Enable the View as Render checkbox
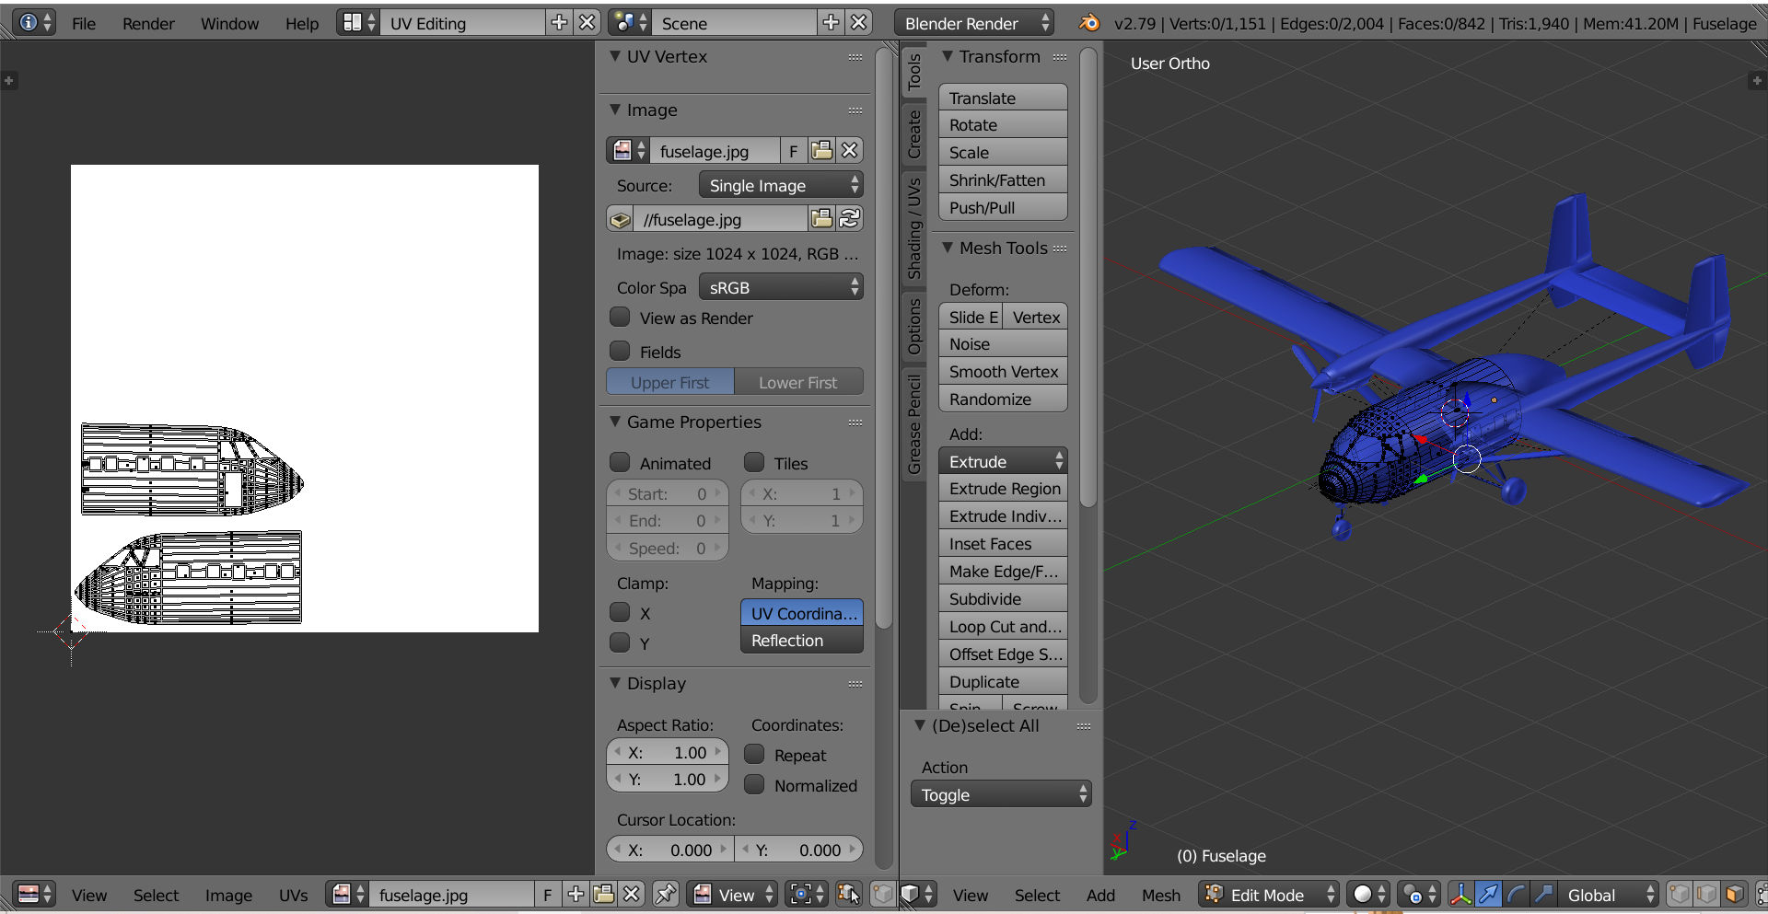1768x914 pixels. 621,318
